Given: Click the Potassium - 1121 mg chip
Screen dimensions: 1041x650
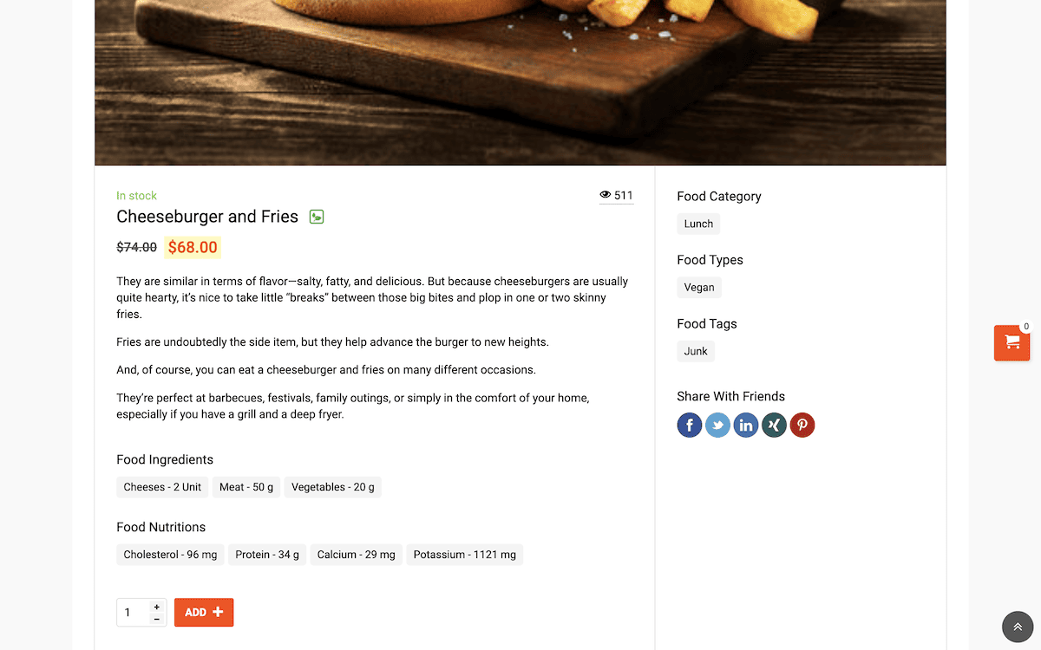Looking at the screenshot, I should pyautogui.click(x=465, y=555).
